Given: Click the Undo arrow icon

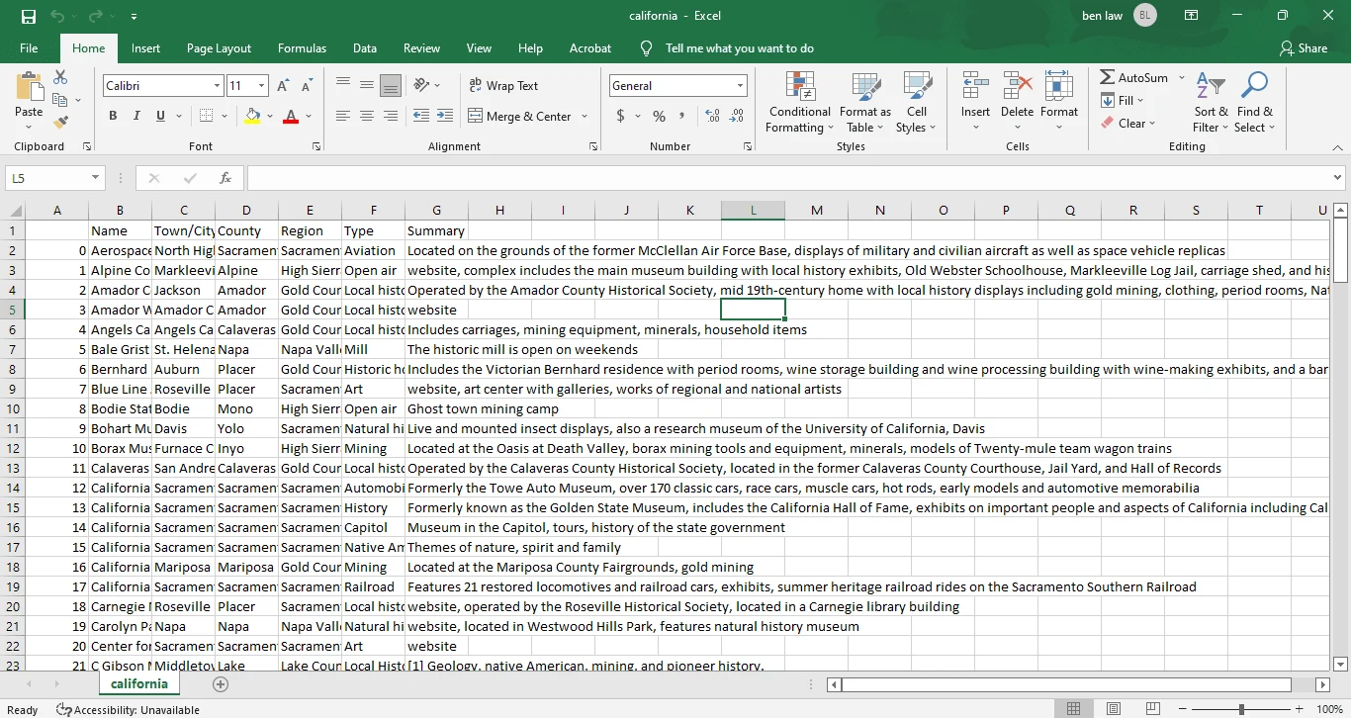Looking at the screenshot, I should point(57,16).
